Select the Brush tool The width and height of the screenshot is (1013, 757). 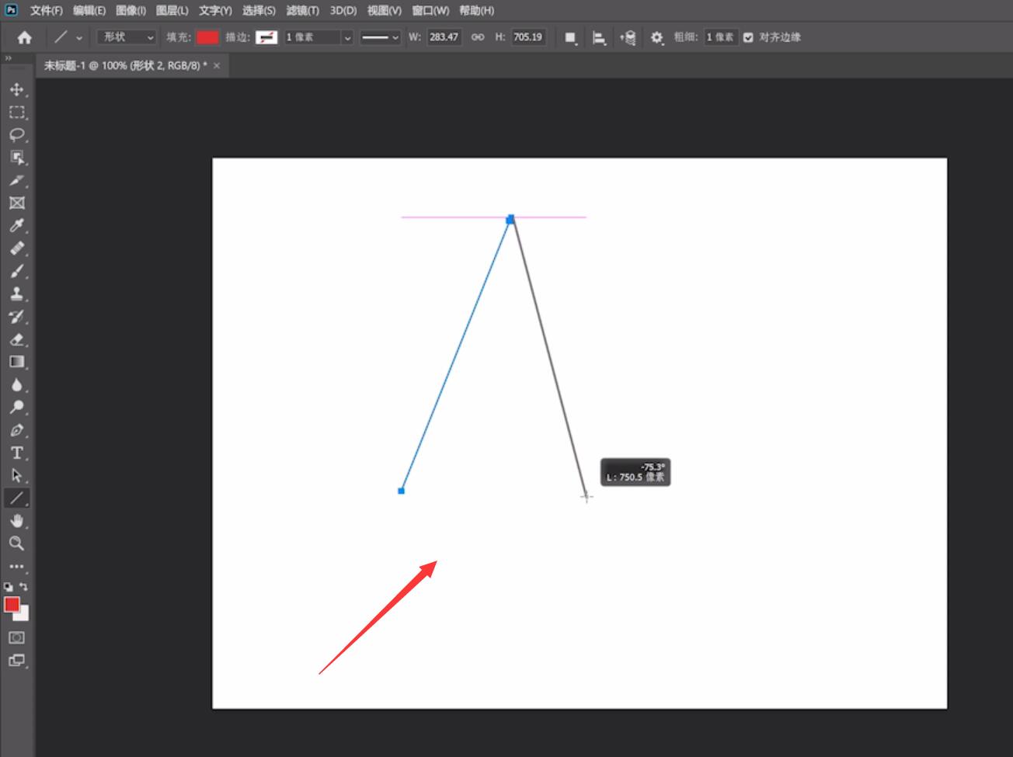pos(16,271)
